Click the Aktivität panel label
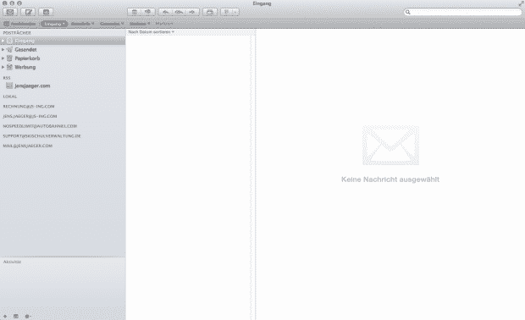The height and width of the screenshot is (320, 525). (x=12, y=262)
